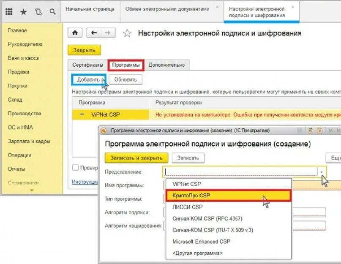Open calendar icon in dialog title bar
Image resolution: width=341 pixels, height=264 pixels.
tap(319, 131)
